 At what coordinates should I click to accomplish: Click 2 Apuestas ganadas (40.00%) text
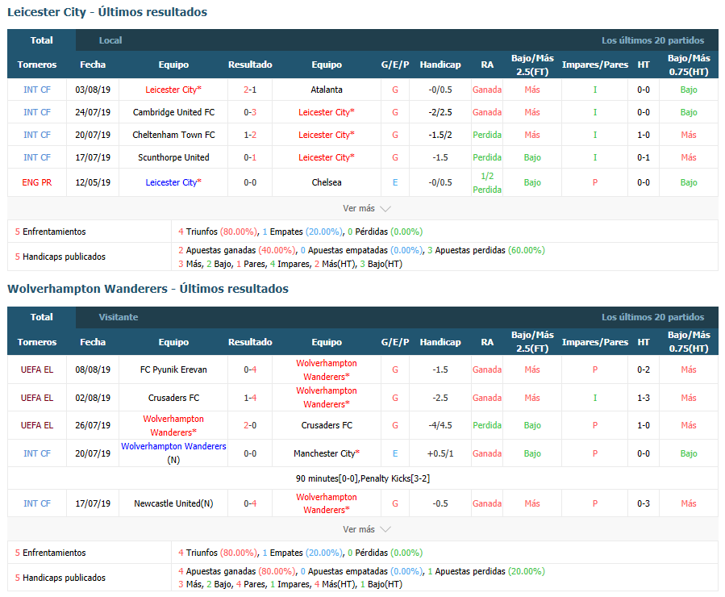click(236, 250)
